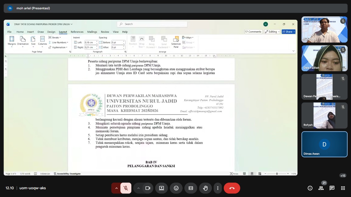Open the activities grid icon
This screenshot has width=351, height=197.
click(343, 188)
